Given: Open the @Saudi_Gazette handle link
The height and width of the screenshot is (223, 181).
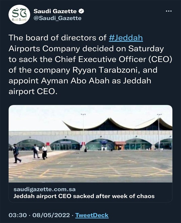Looking at the screenshot, I should pyautogui.click(x=57, y=18).
